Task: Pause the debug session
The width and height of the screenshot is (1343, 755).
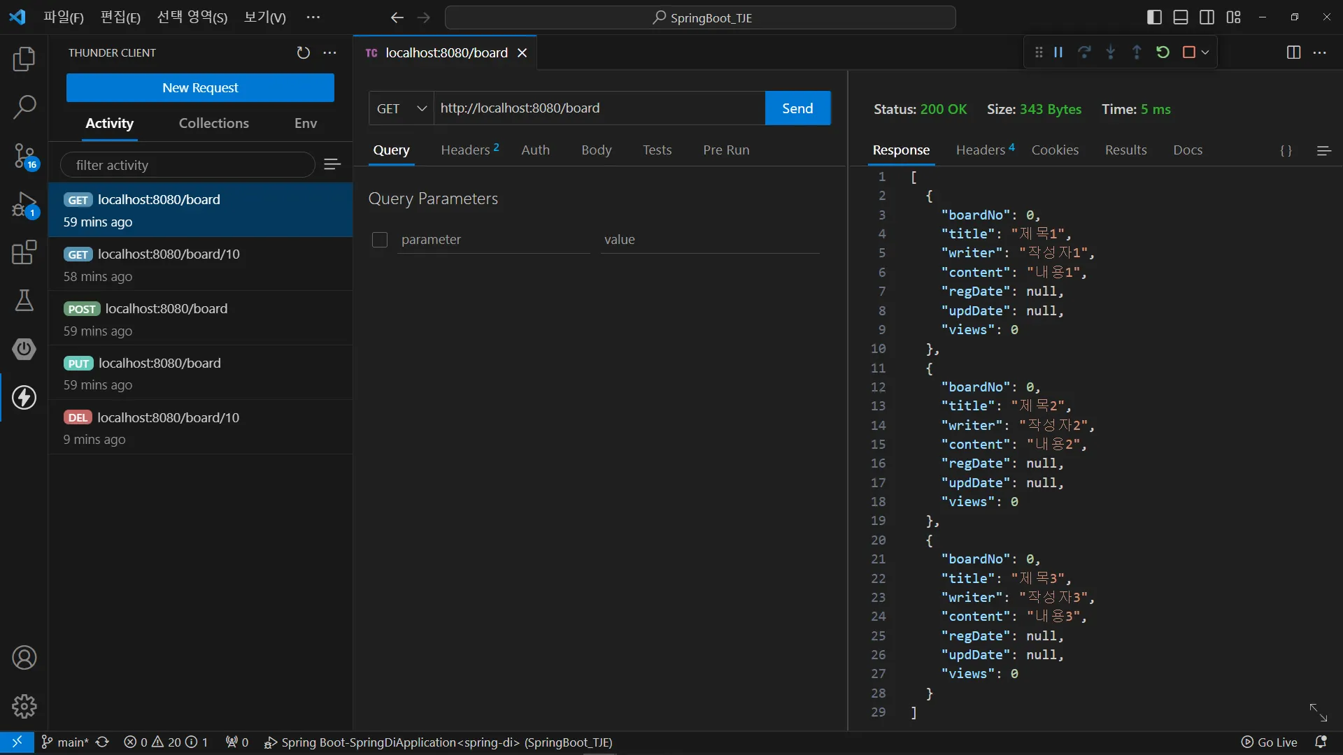Action: (1058, 52)
